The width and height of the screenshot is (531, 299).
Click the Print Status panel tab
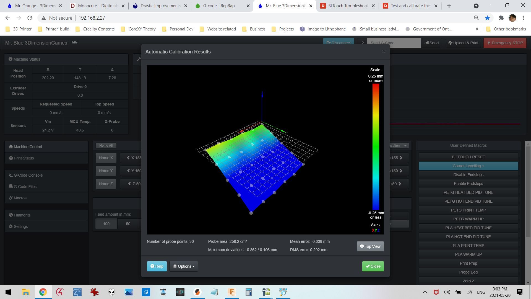23,158
